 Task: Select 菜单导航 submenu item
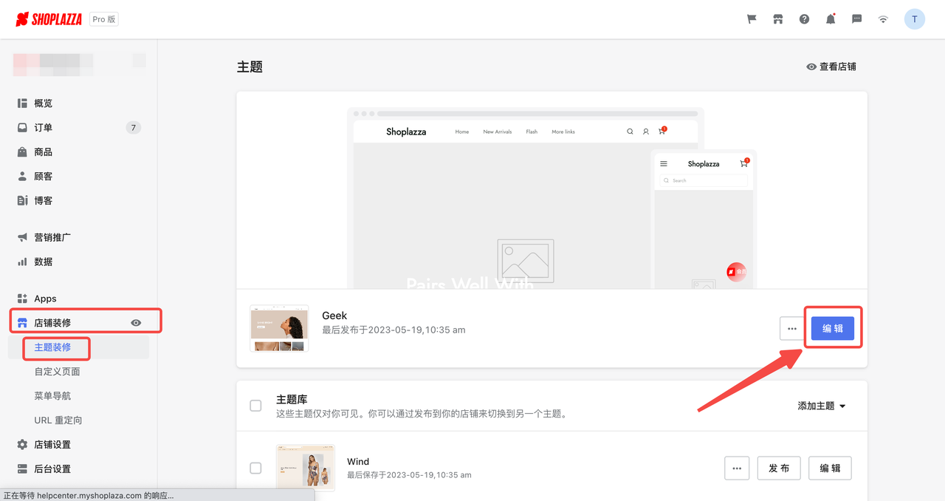pyautogui.click(x=52, y=396)
